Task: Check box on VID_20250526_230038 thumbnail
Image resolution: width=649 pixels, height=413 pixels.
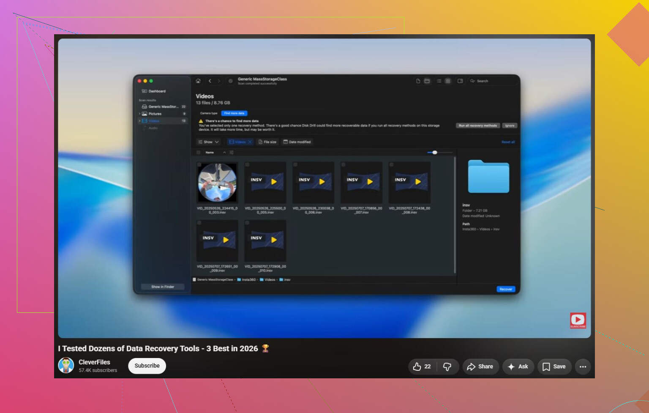Action: tap(295, 164)
